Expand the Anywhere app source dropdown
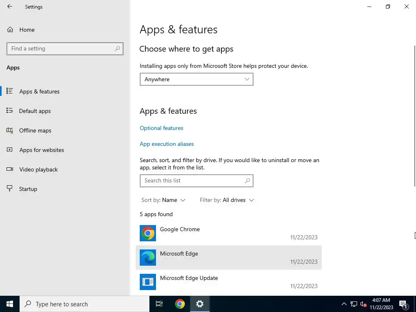 tap(197, 79)
